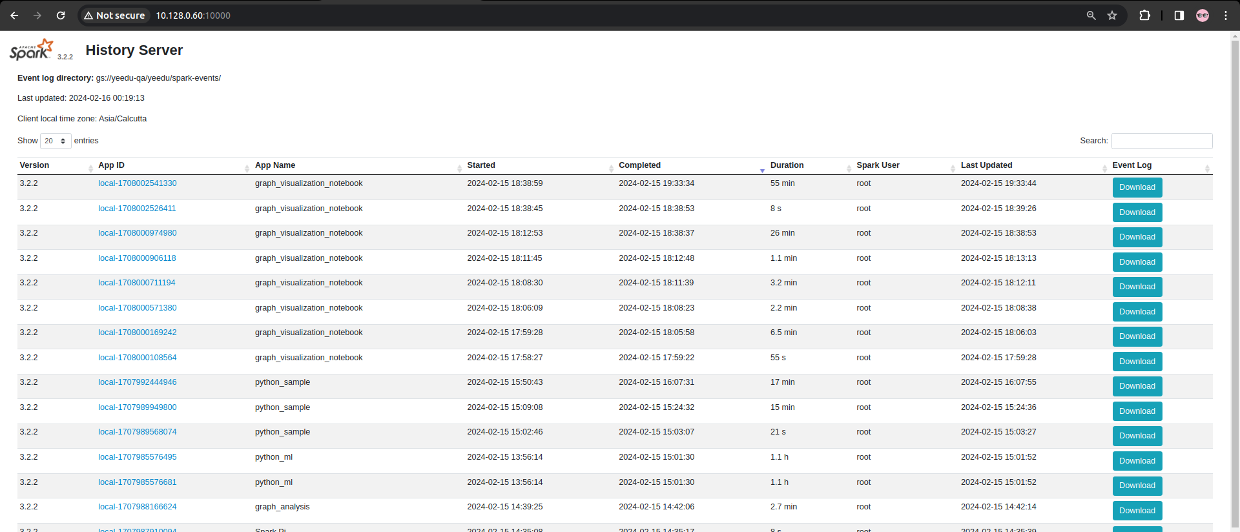Sort table by Duration column
The image size is (1240, 532).
[811, 165]
